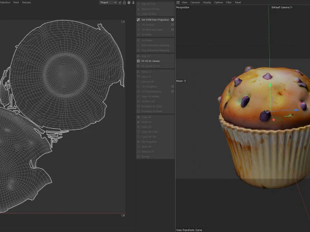
Task: Open the viewport Display menu
Action: (207, 3)
